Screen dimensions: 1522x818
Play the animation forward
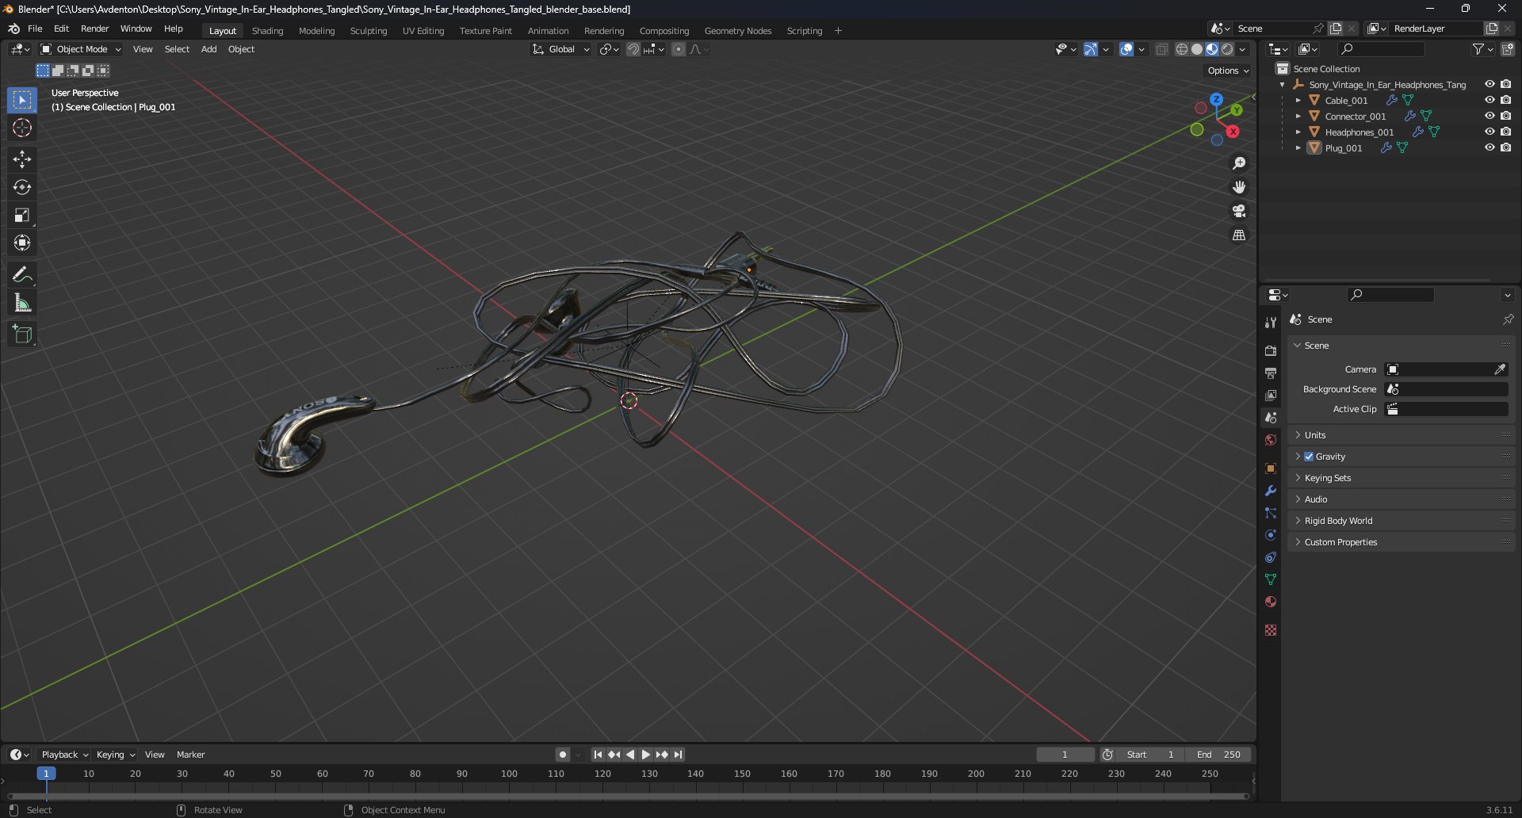pos(645,755)
